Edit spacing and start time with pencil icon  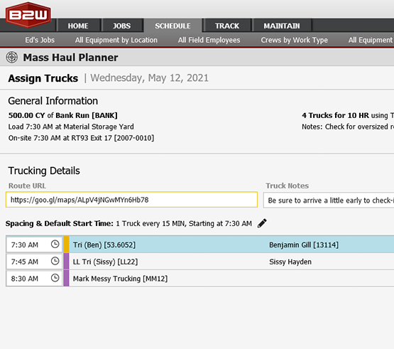coord(262,223)
